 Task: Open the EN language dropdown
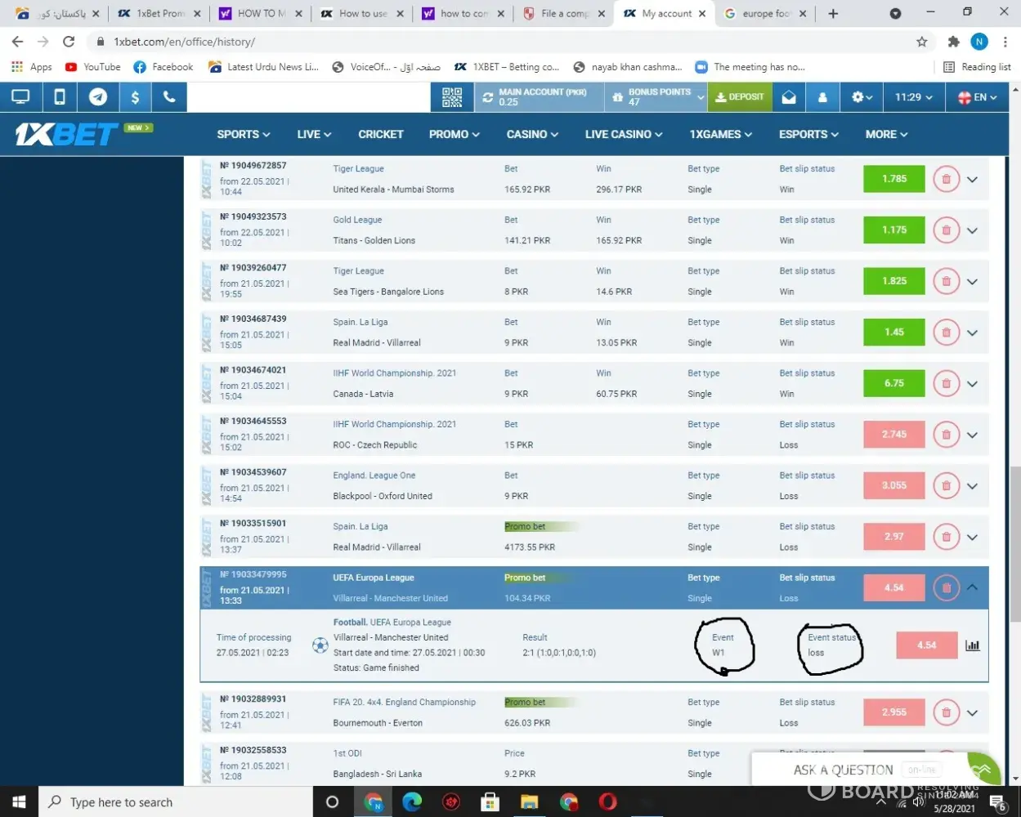click(x=978, y=97)
